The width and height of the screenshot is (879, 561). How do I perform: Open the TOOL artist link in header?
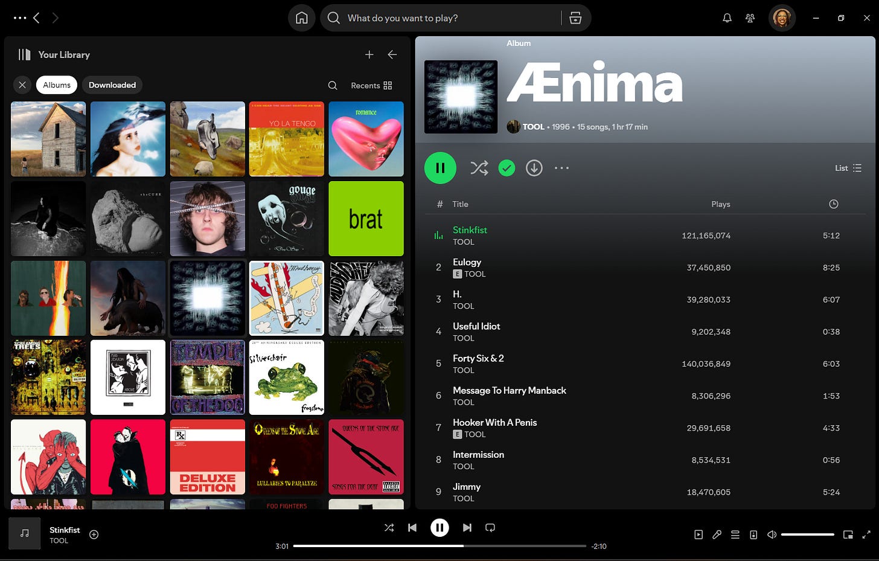coord(534,127)
